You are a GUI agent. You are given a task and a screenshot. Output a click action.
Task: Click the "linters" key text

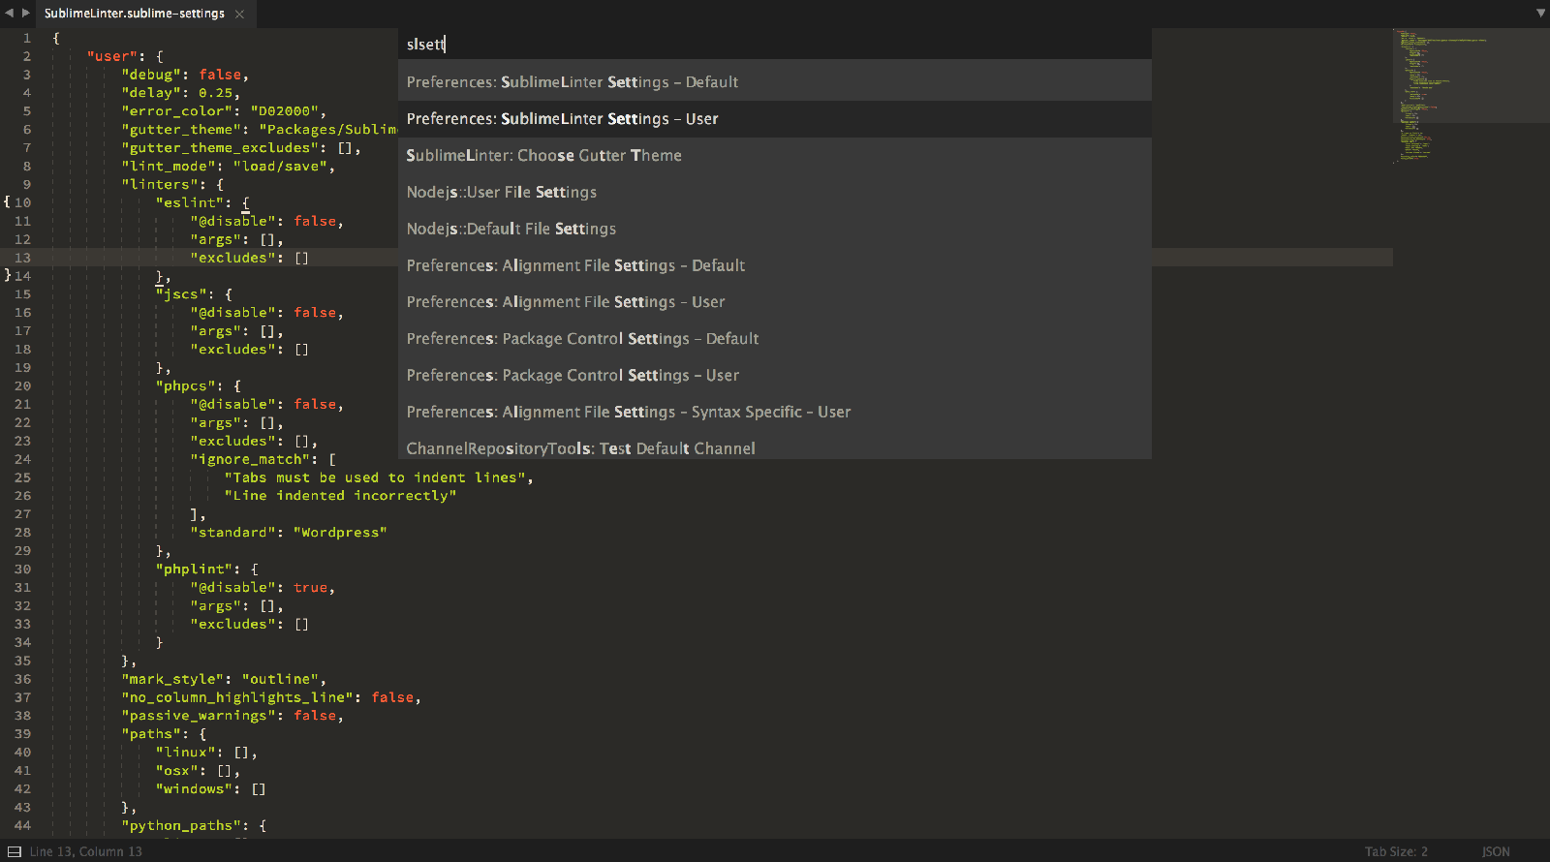160,184
